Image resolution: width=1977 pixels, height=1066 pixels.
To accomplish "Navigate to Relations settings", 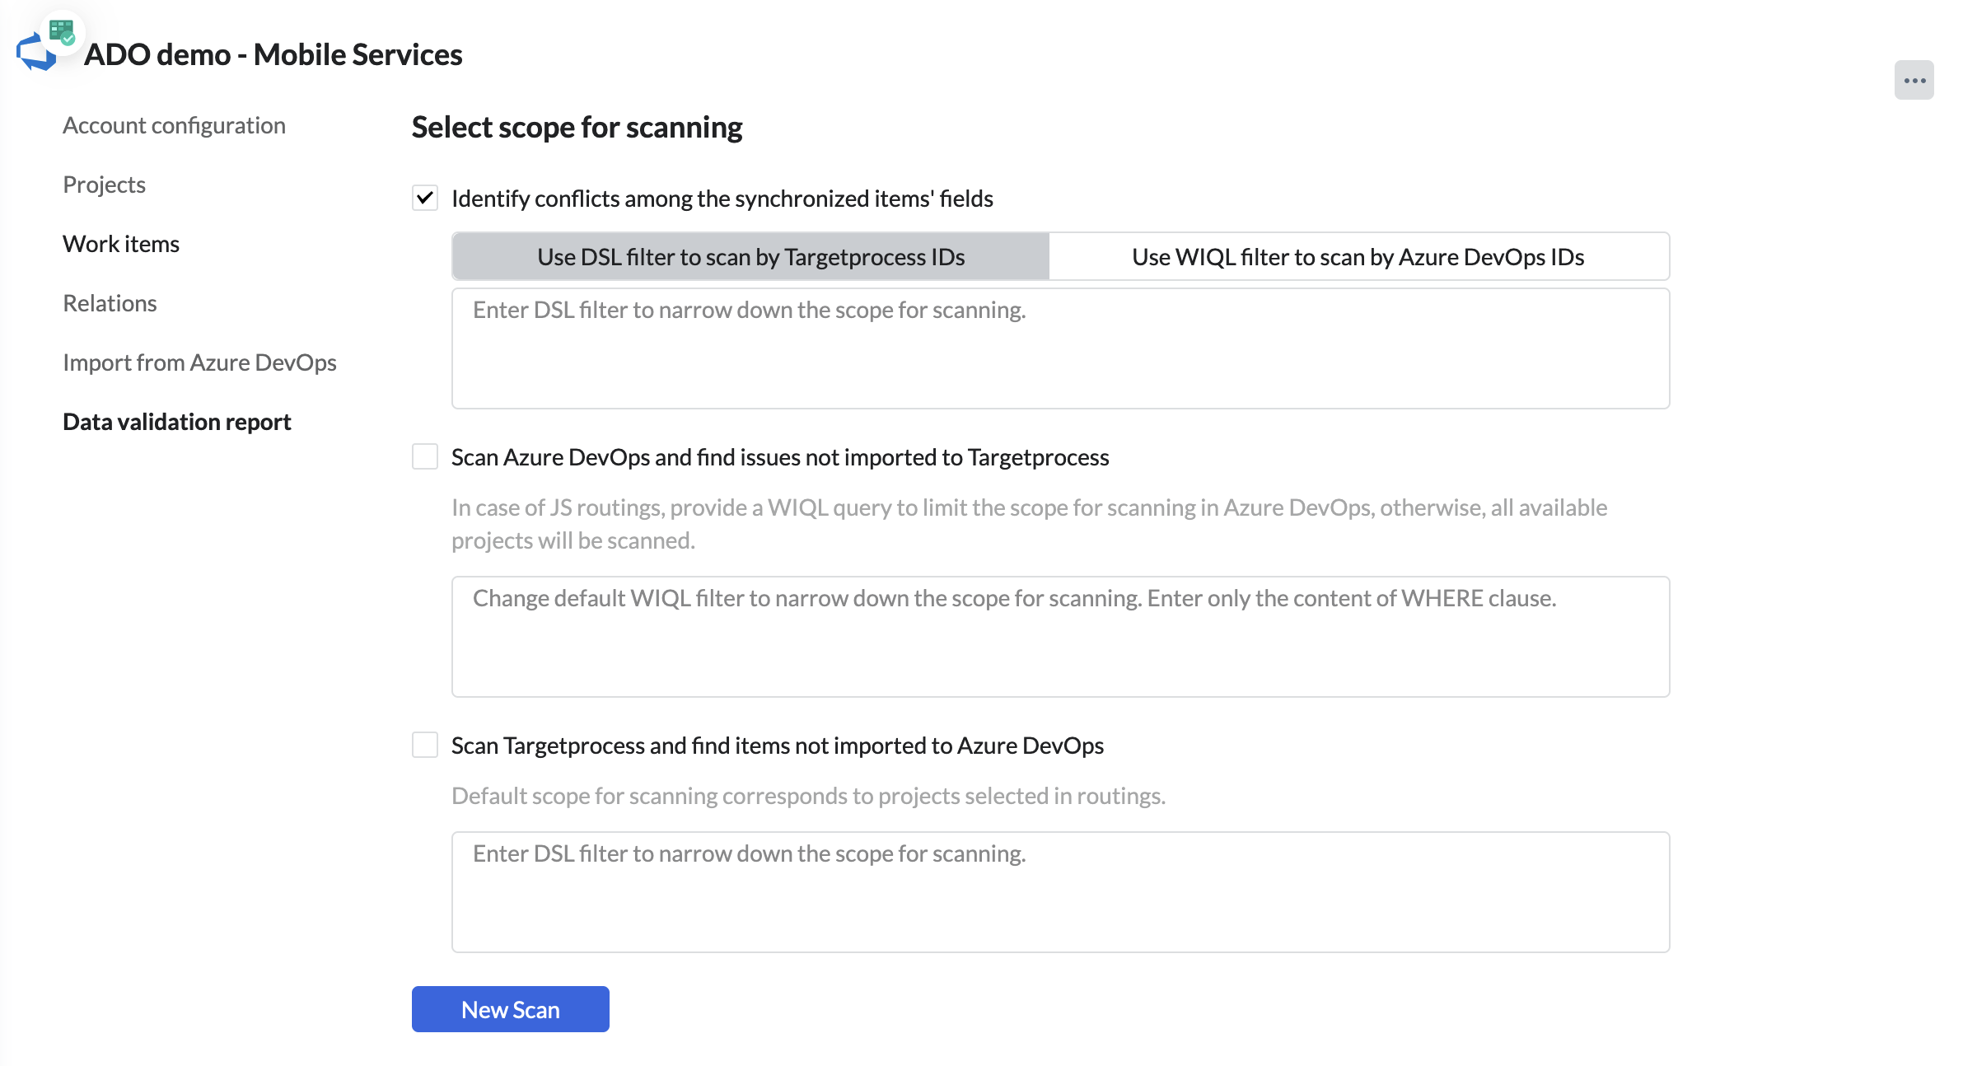I will [110, 303].
